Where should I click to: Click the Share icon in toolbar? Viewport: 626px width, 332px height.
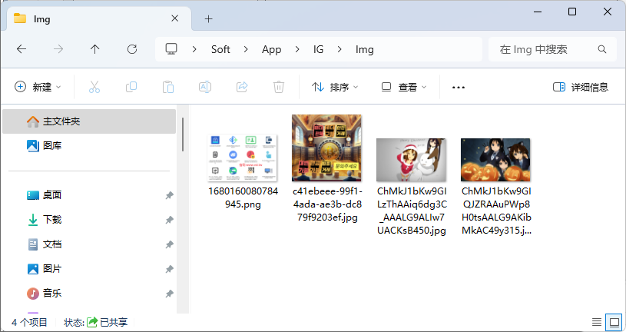tap(242, 87)
